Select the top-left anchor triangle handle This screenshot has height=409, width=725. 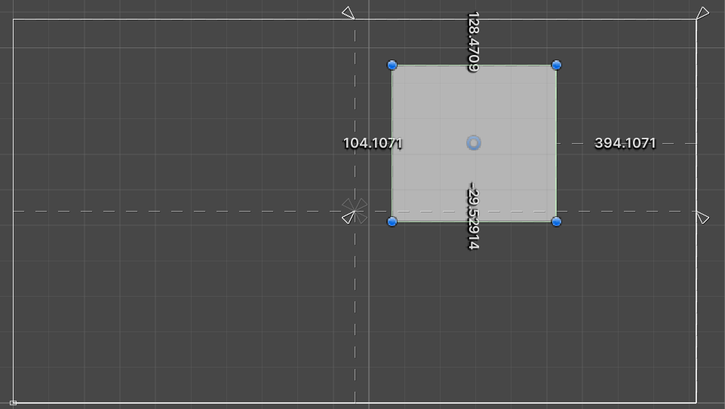point(349,13)
